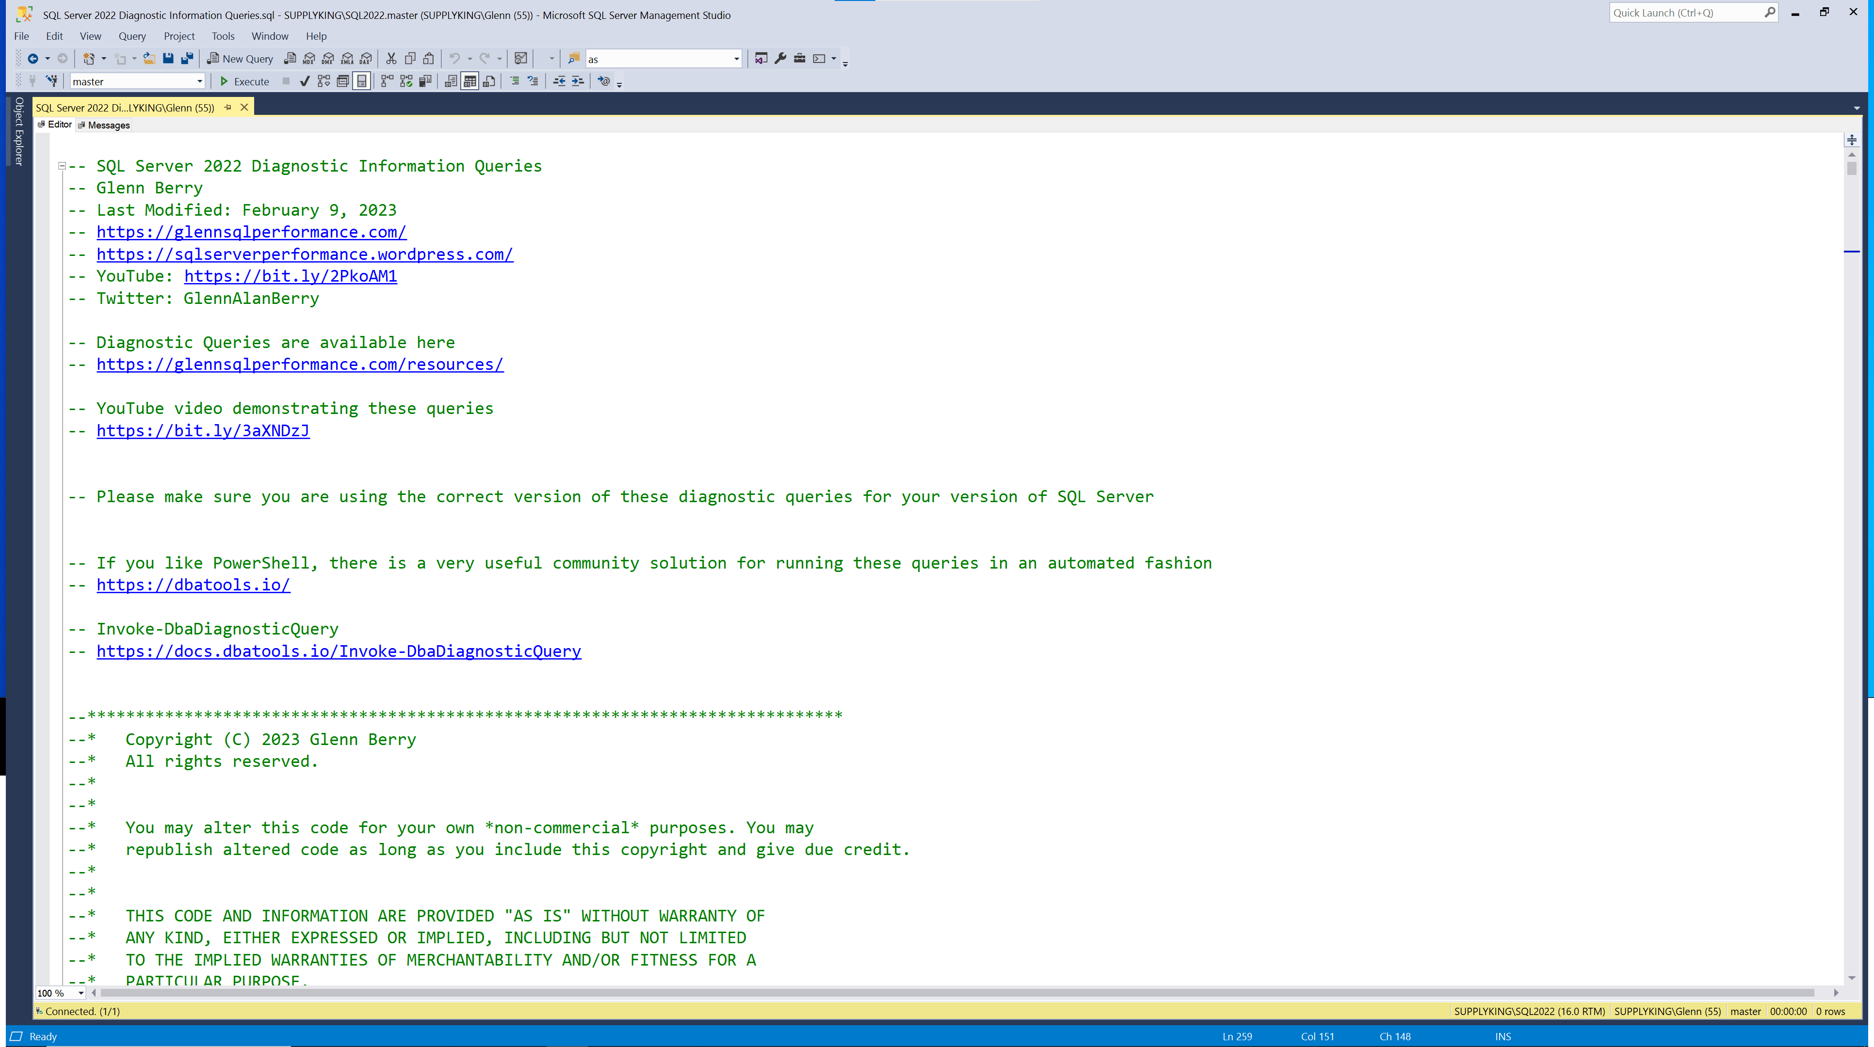Toggle the pin on the query document tab
1874x1047 pixels.
228,108
